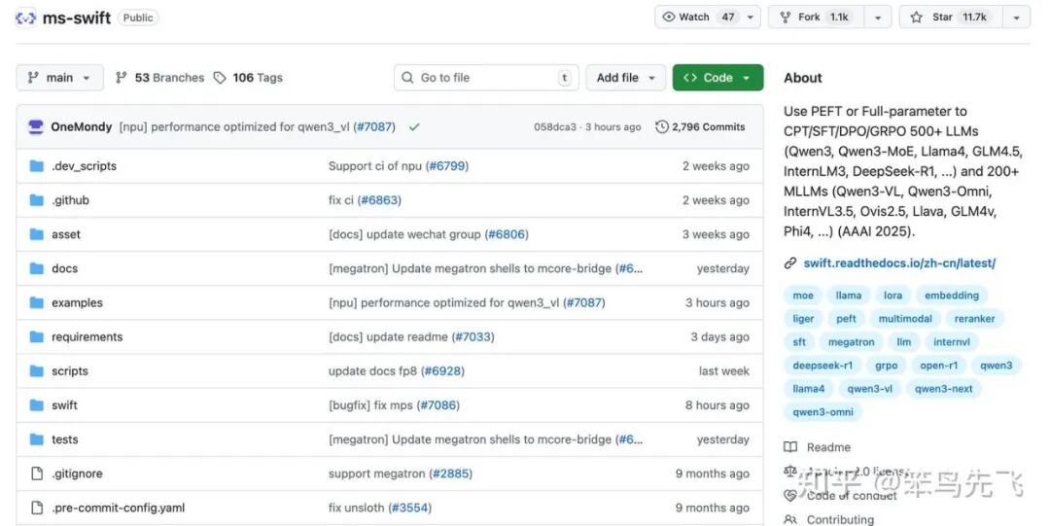Open the OneMondy author link
This screenshot has width=1050, height=526.
pyautogui.click(x=82, y=126)
